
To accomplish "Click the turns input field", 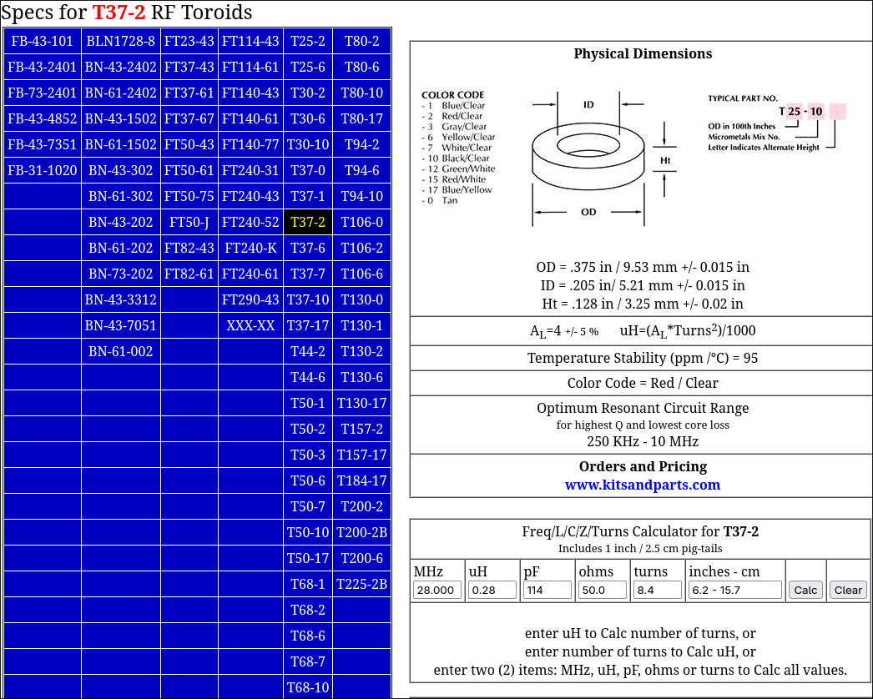I will coord(657,590).
